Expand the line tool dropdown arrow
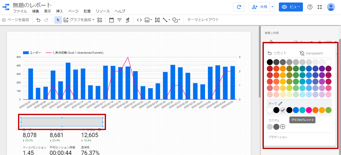Image resolution: width=341 pixels, height=155 pixels. (x=169, y=20)
